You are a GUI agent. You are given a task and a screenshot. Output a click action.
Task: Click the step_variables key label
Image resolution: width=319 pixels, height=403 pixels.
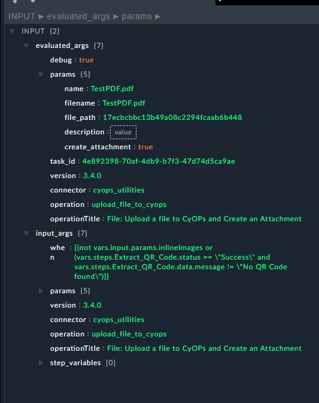click(75, 363)
